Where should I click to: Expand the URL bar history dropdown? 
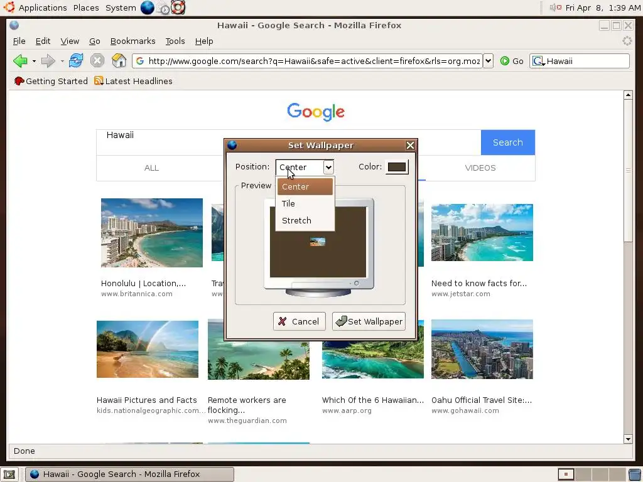click(488, 61)
